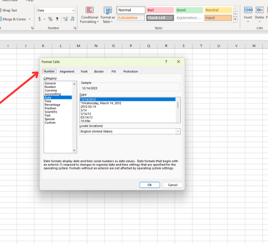Apply Percent Style format

click(50, 19)
